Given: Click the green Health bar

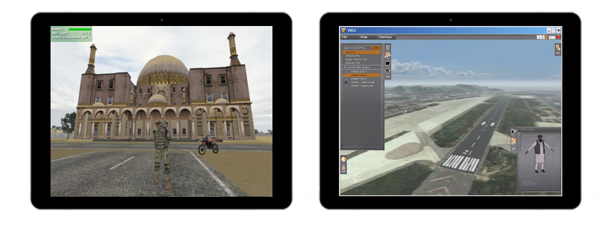Looking at the screenshot, I should click(x=79, y=29).
